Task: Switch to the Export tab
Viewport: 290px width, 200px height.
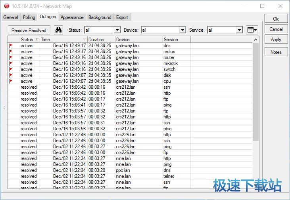Action: pos(122,17)
